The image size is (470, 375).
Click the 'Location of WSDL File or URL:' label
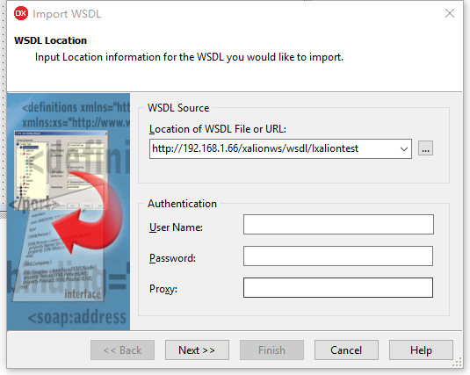coord(218,129)
